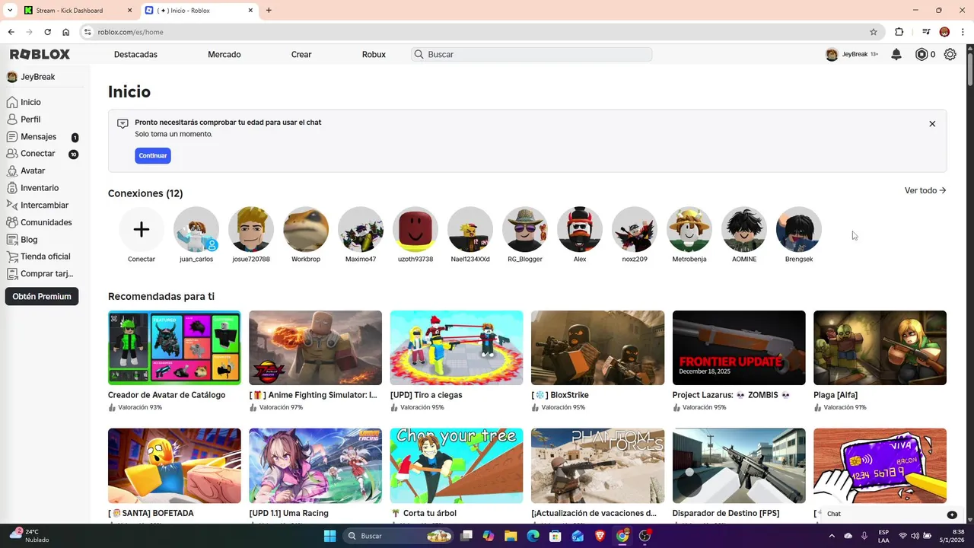Open a new browser tab
Screen dimensions: 974x548
point(269,11)
